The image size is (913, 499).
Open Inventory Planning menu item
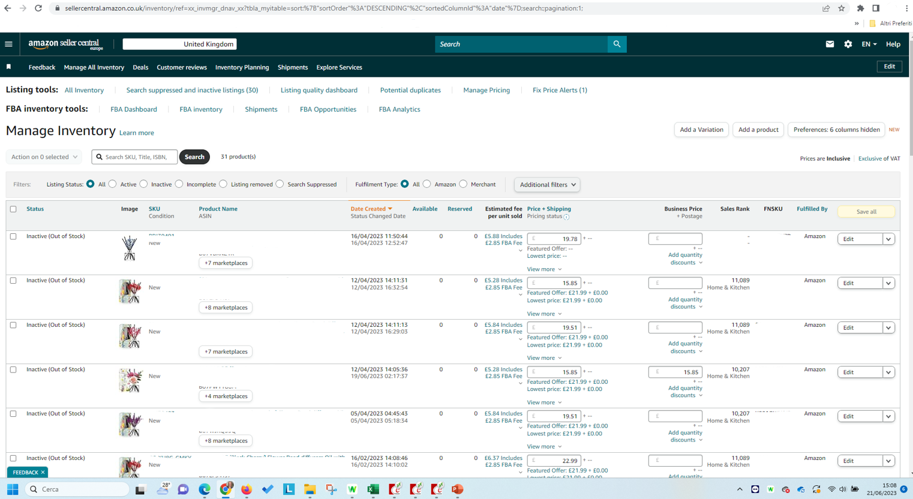click(242, 67)
